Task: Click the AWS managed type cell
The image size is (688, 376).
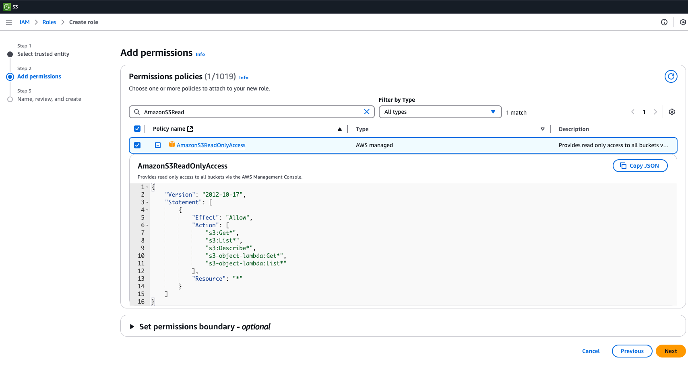Action: [x=374, y=145]
